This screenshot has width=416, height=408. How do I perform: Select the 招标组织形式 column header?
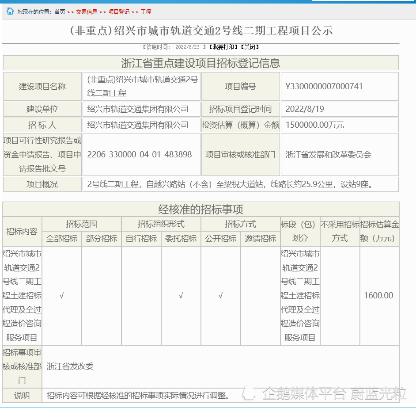[161, 224]
